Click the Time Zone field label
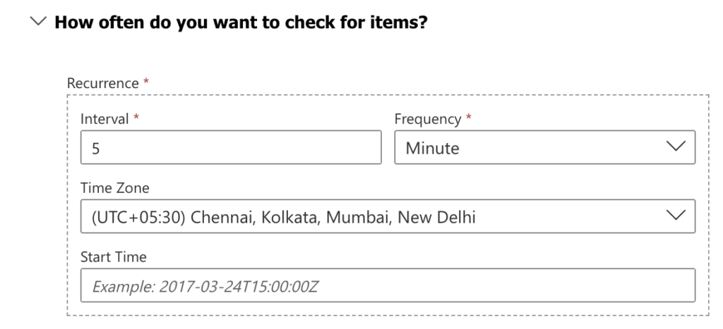 pos(115,187)
